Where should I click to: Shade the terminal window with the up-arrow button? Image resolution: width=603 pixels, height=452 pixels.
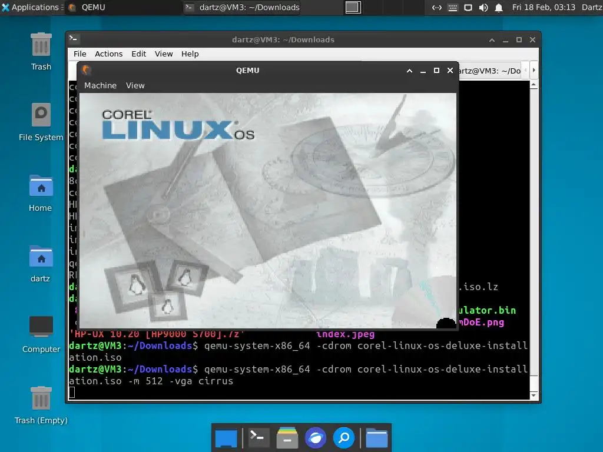coord(492,40)
